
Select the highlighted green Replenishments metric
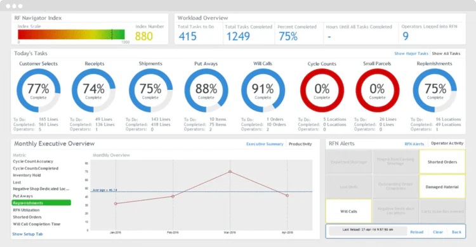(41, 203)
